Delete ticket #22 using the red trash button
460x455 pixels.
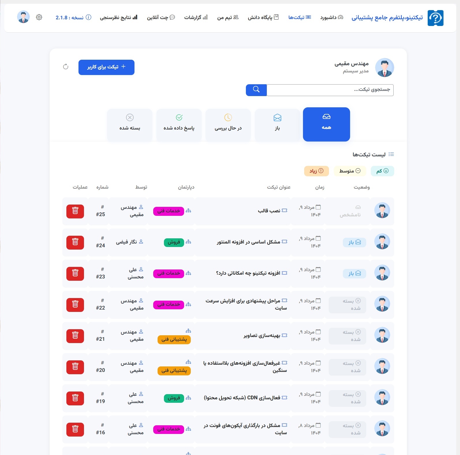(75, 305)
